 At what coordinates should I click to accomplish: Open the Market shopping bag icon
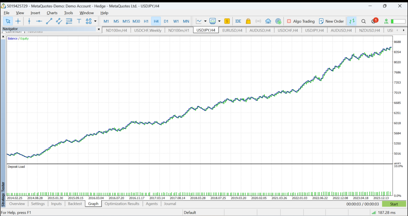(248, 21)
